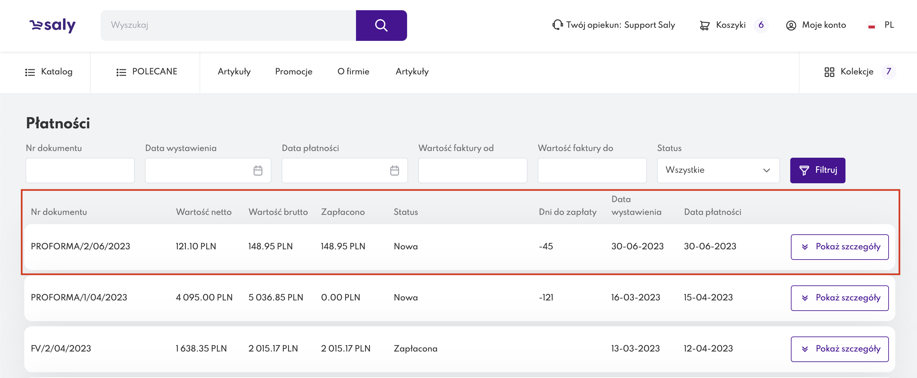Expand details for PROFORMA/2/06/2023
This screenshot has height=378, width=917.
(x=839, y=247)
